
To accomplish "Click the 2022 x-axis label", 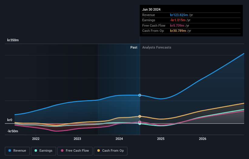I will (36, 139).
